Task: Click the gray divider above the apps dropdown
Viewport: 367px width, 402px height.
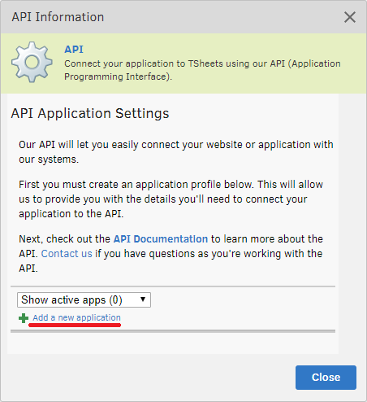Action: (173, 286)
